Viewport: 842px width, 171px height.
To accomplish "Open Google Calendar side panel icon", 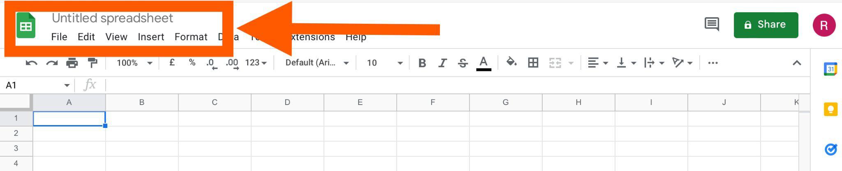I will (830, 69).
